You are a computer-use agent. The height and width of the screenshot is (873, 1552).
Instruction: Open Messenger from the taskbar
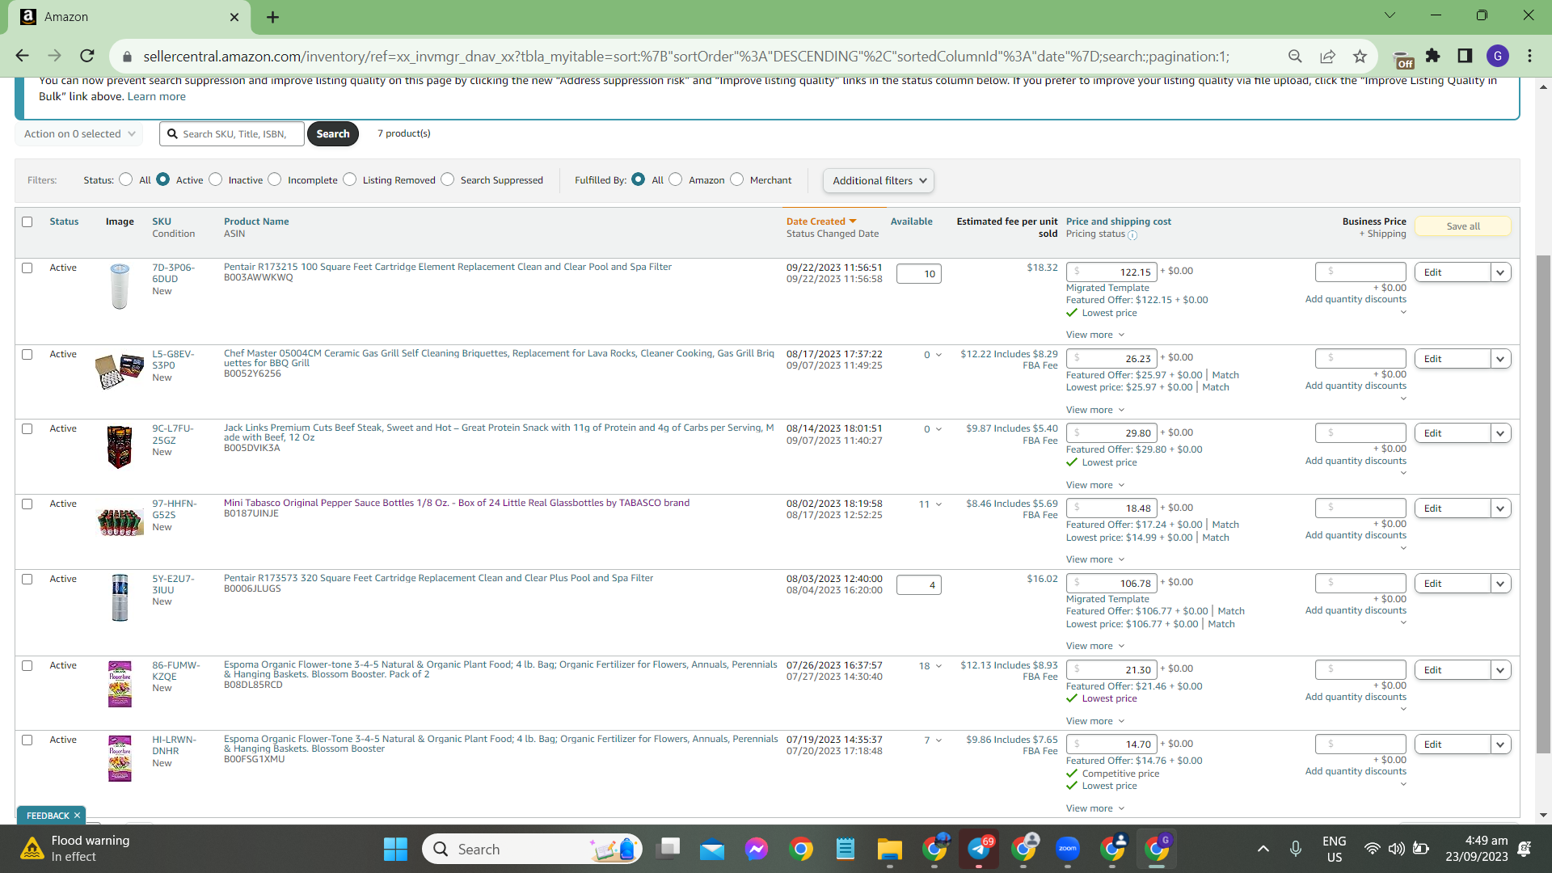click(757, 849)
